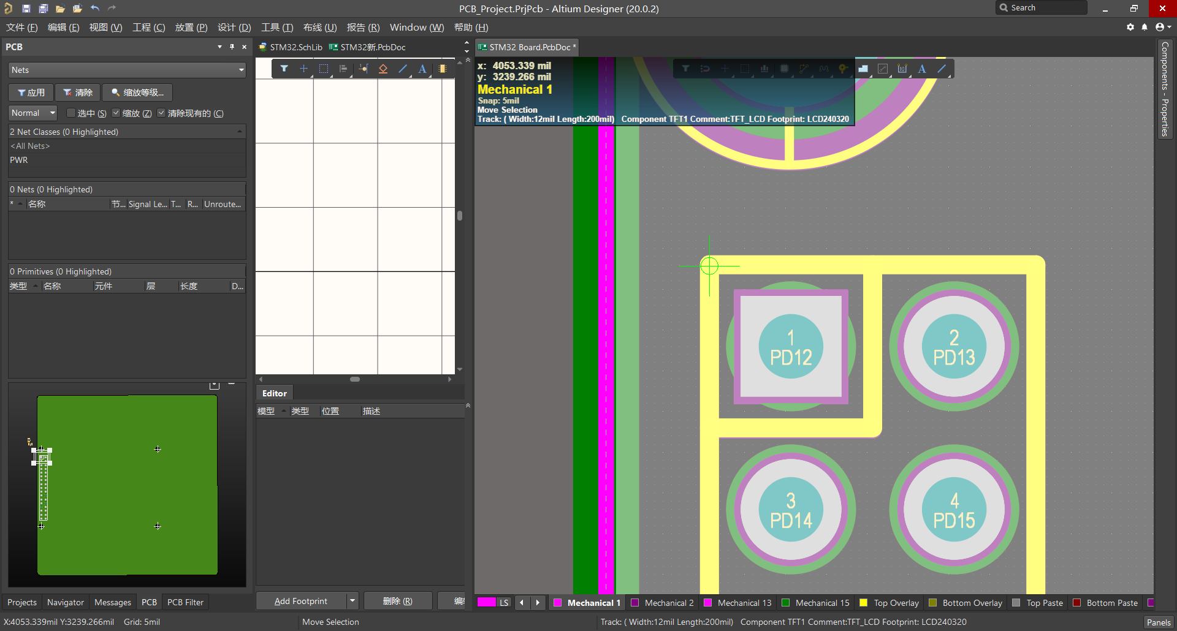1177x631 pixels.
Task: Click the 缩放等级 zoom level button
Action: point(137,93)
